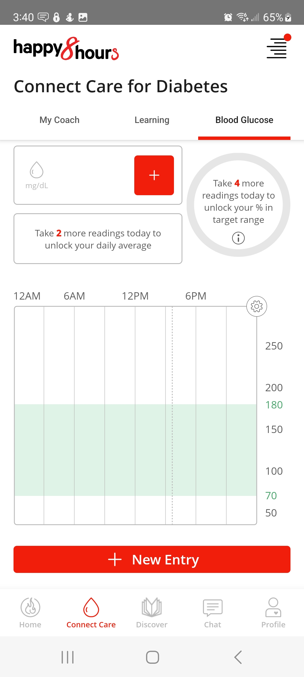Tap the green target range band on chart

tap(135, 450)
